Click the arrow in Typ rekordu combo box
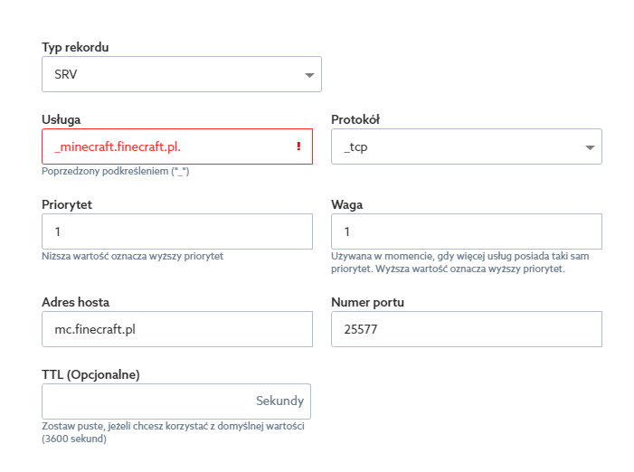634x472 pixels. [x=309, y=75]
